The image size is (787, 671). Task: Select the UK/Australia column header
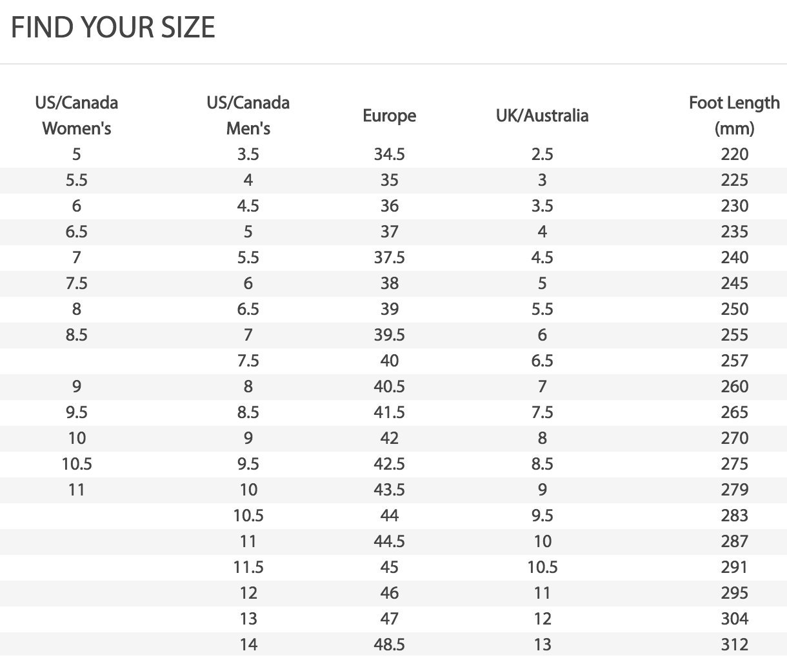coord(542,115)
